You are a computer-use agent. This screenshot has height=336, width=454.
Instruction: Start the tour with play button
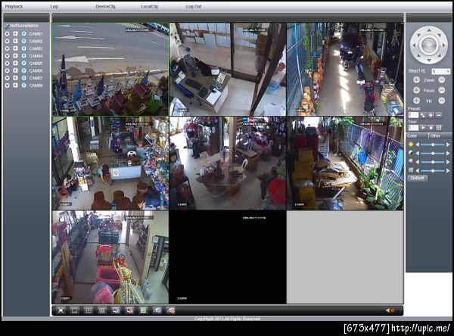coord(423,128)
